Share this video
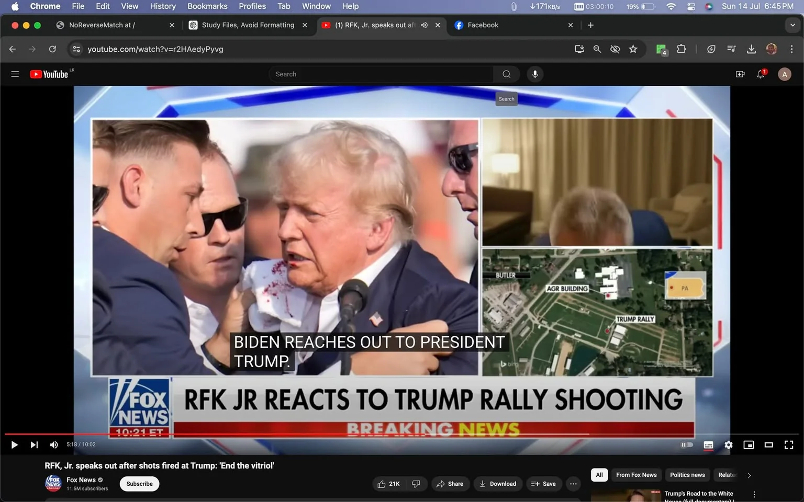The width and height of the screenshot is (804, 502). click(x=450, y=484)
